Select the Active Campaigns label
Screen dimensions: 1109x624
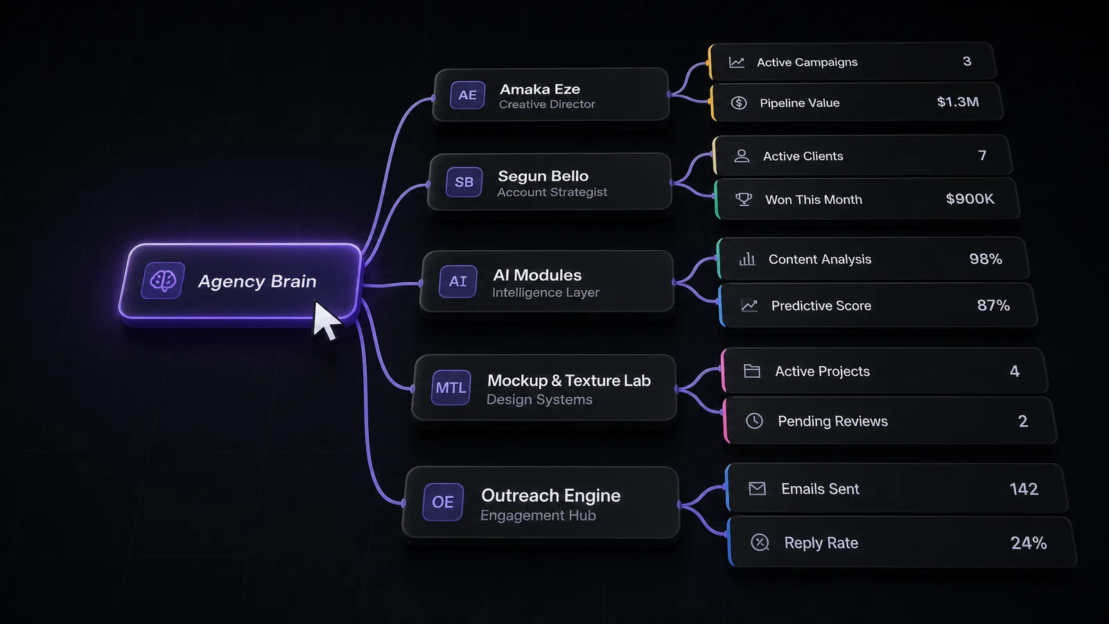pyautogui.click(x=807, y=62)
